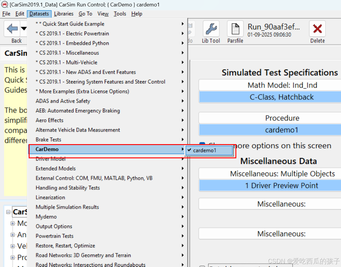Screen dimensions: 341x267
Task: Open More Examples (Extra License Options) submenu
Action: (x=107, y=91)
